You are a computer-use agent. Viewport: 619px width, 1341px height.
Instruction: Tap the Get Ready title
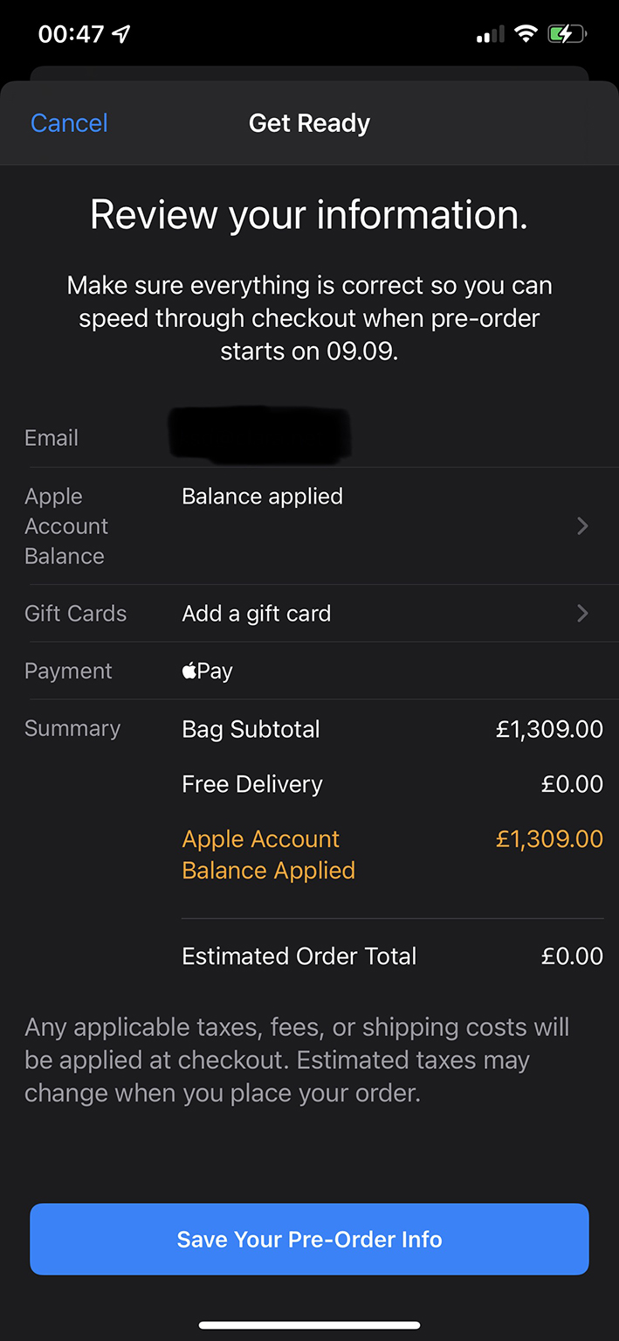pos(309,123)
